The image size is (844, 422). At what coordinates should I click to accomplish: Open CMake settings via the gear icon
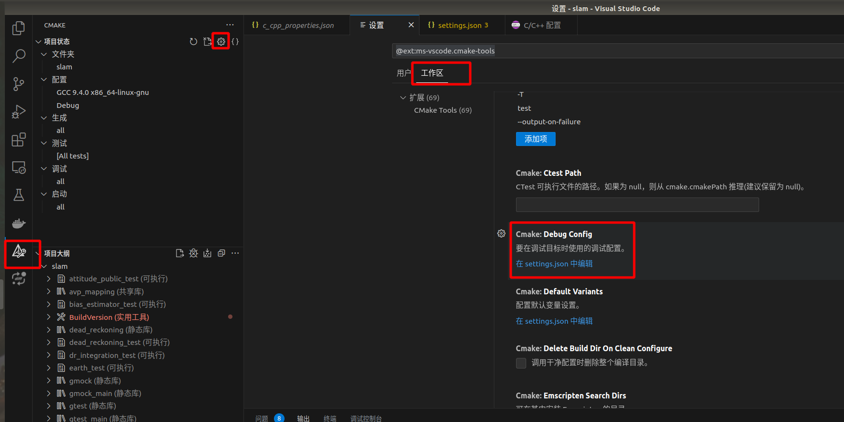[221, 41]
